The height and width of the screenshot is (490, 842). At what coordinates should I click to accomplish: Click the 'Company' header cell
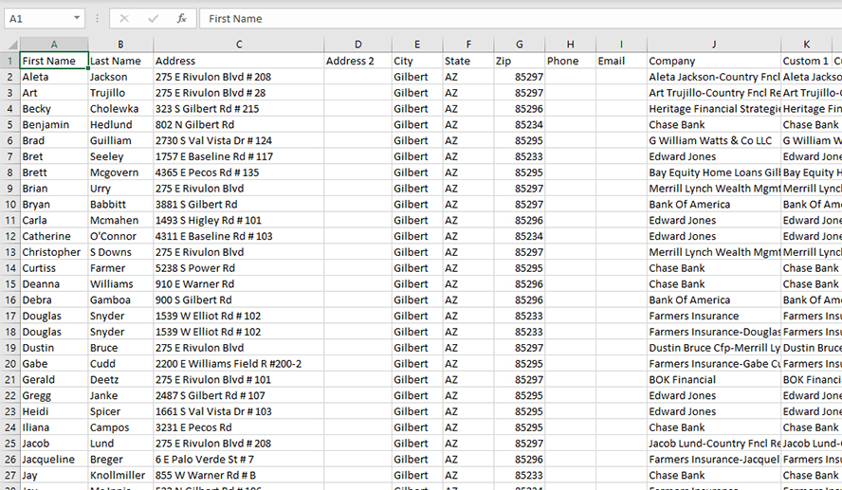click(714, 61)
